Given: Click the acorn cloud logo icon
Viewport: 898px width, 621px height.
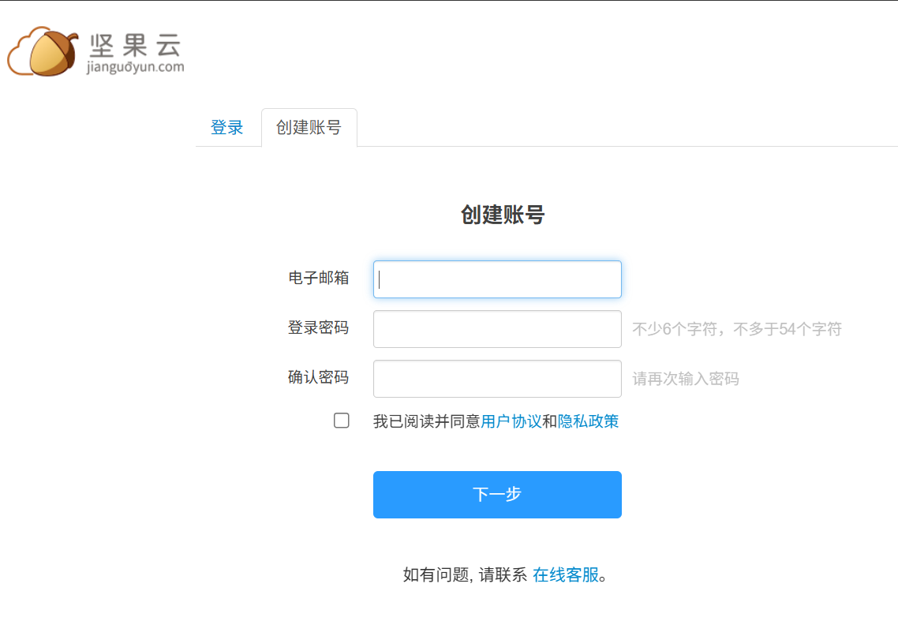Looking at the screenshot, I should pyautogui.click(x=44, y=52).
